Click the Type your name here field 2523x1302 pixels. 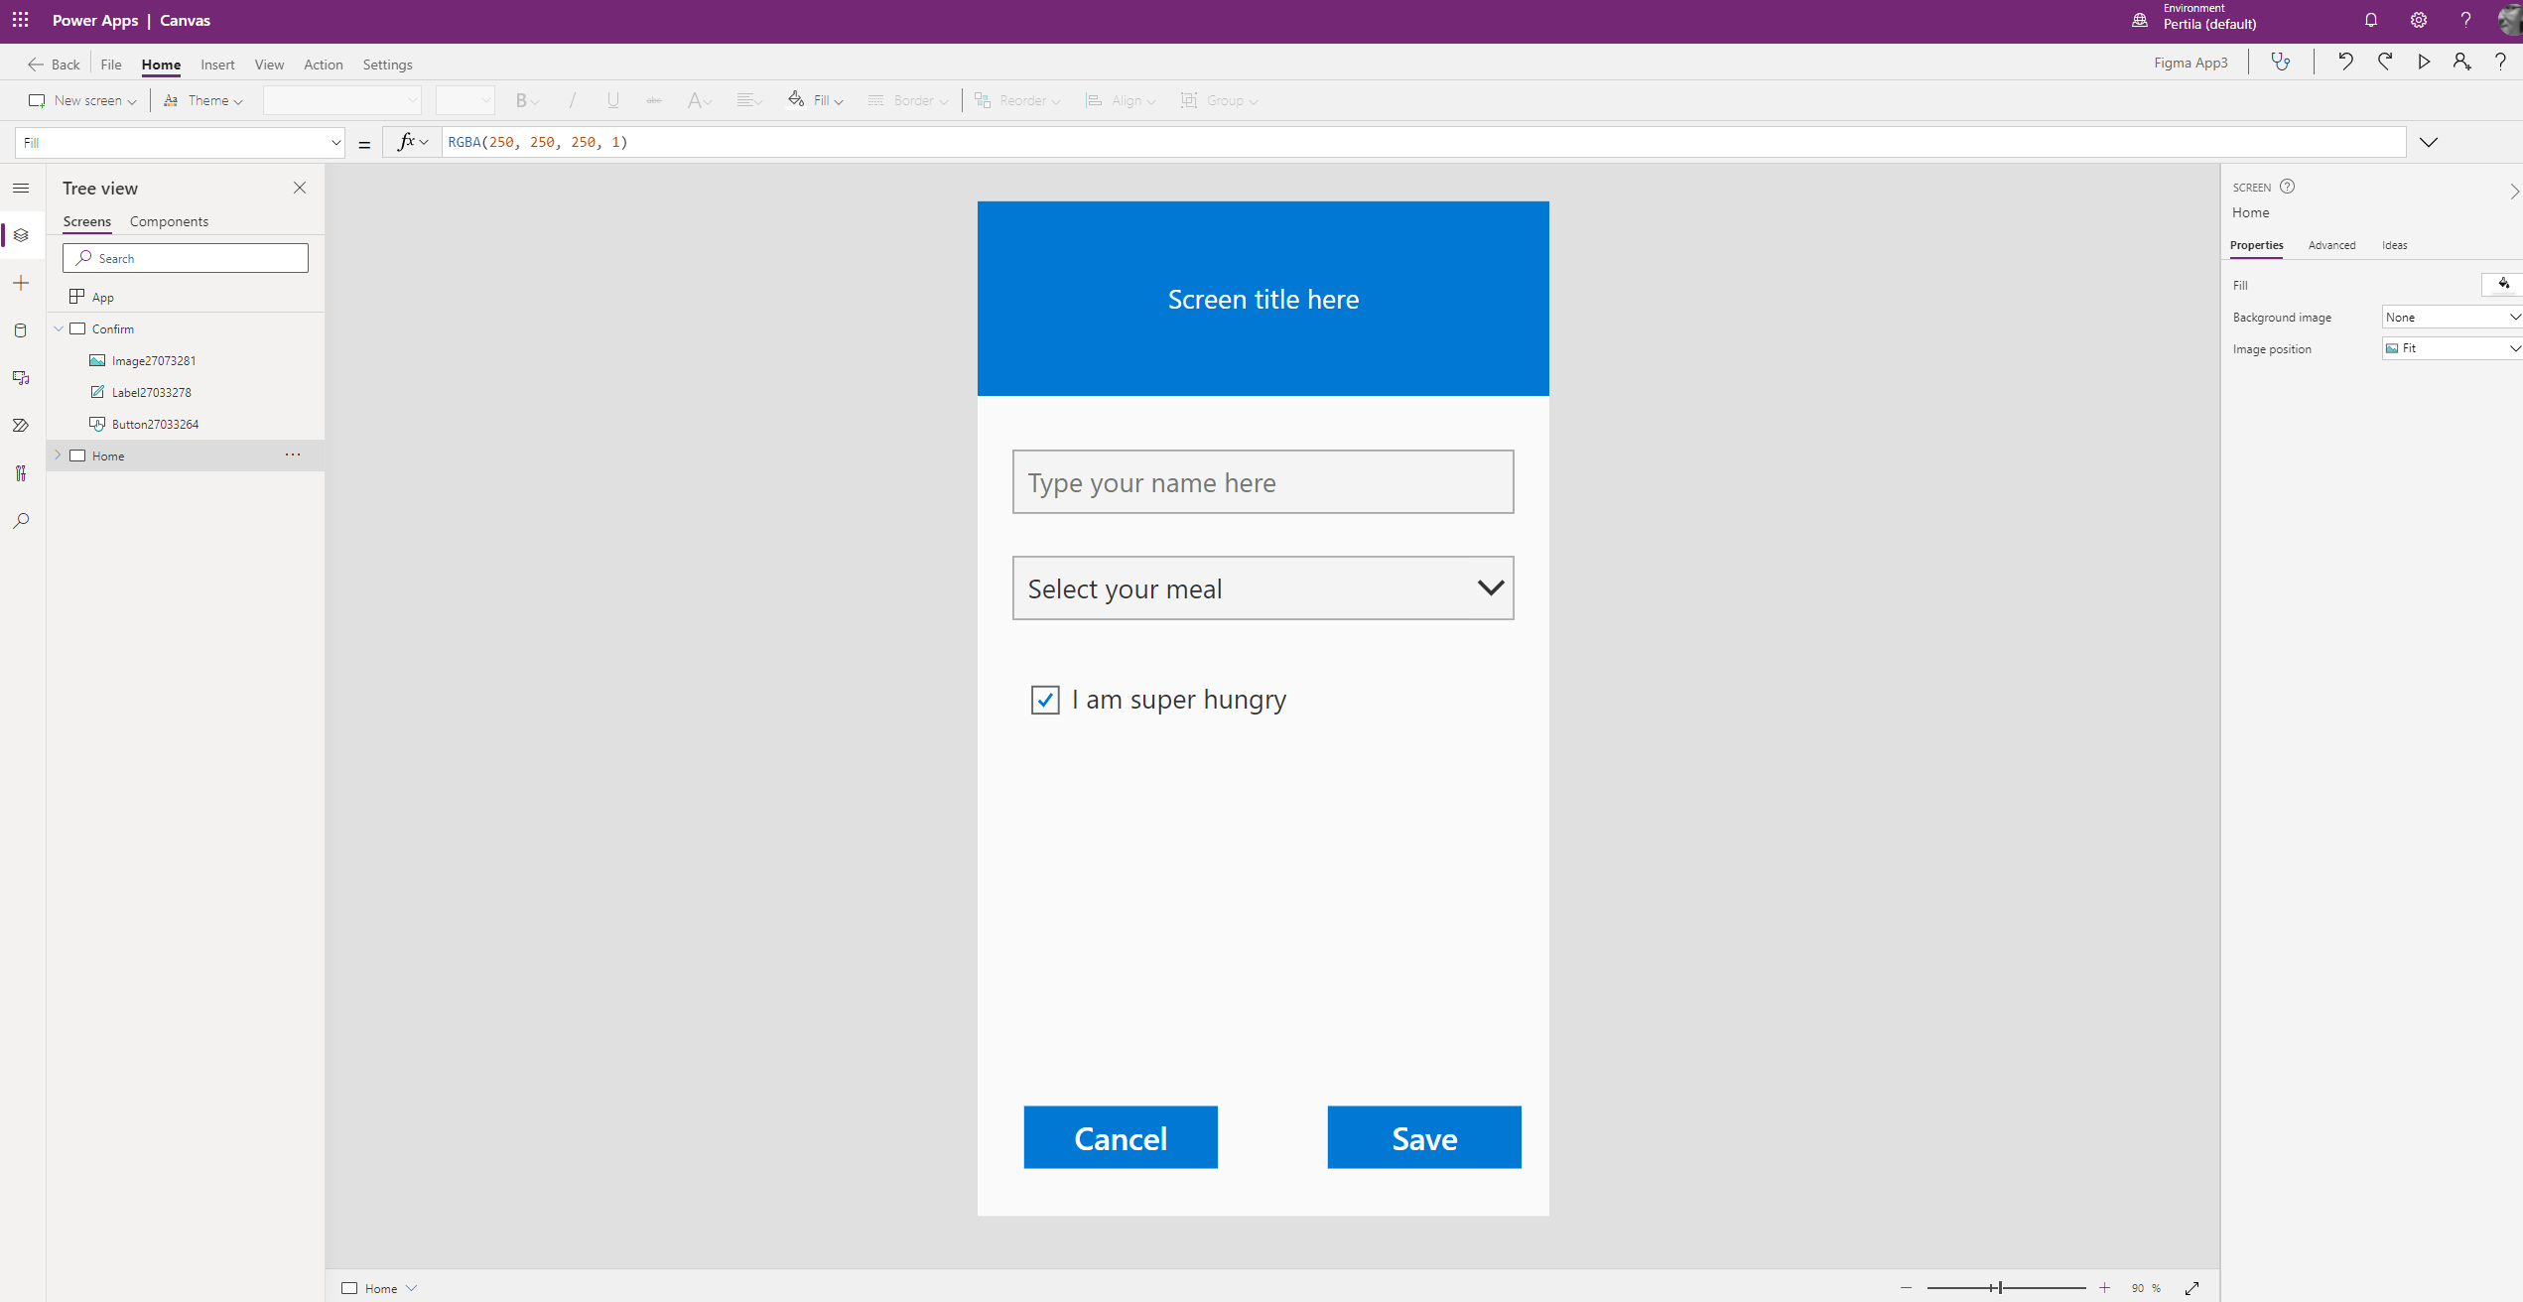click(x=1262, y=482)
